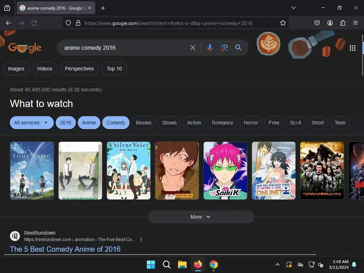Start voice search with microphone
Screen dimensions: 364x273
click(210, 48)
